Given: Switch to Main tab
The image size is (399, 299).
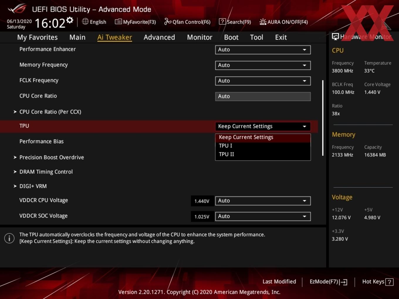Looking at the screenshot, I should point(77,37).
